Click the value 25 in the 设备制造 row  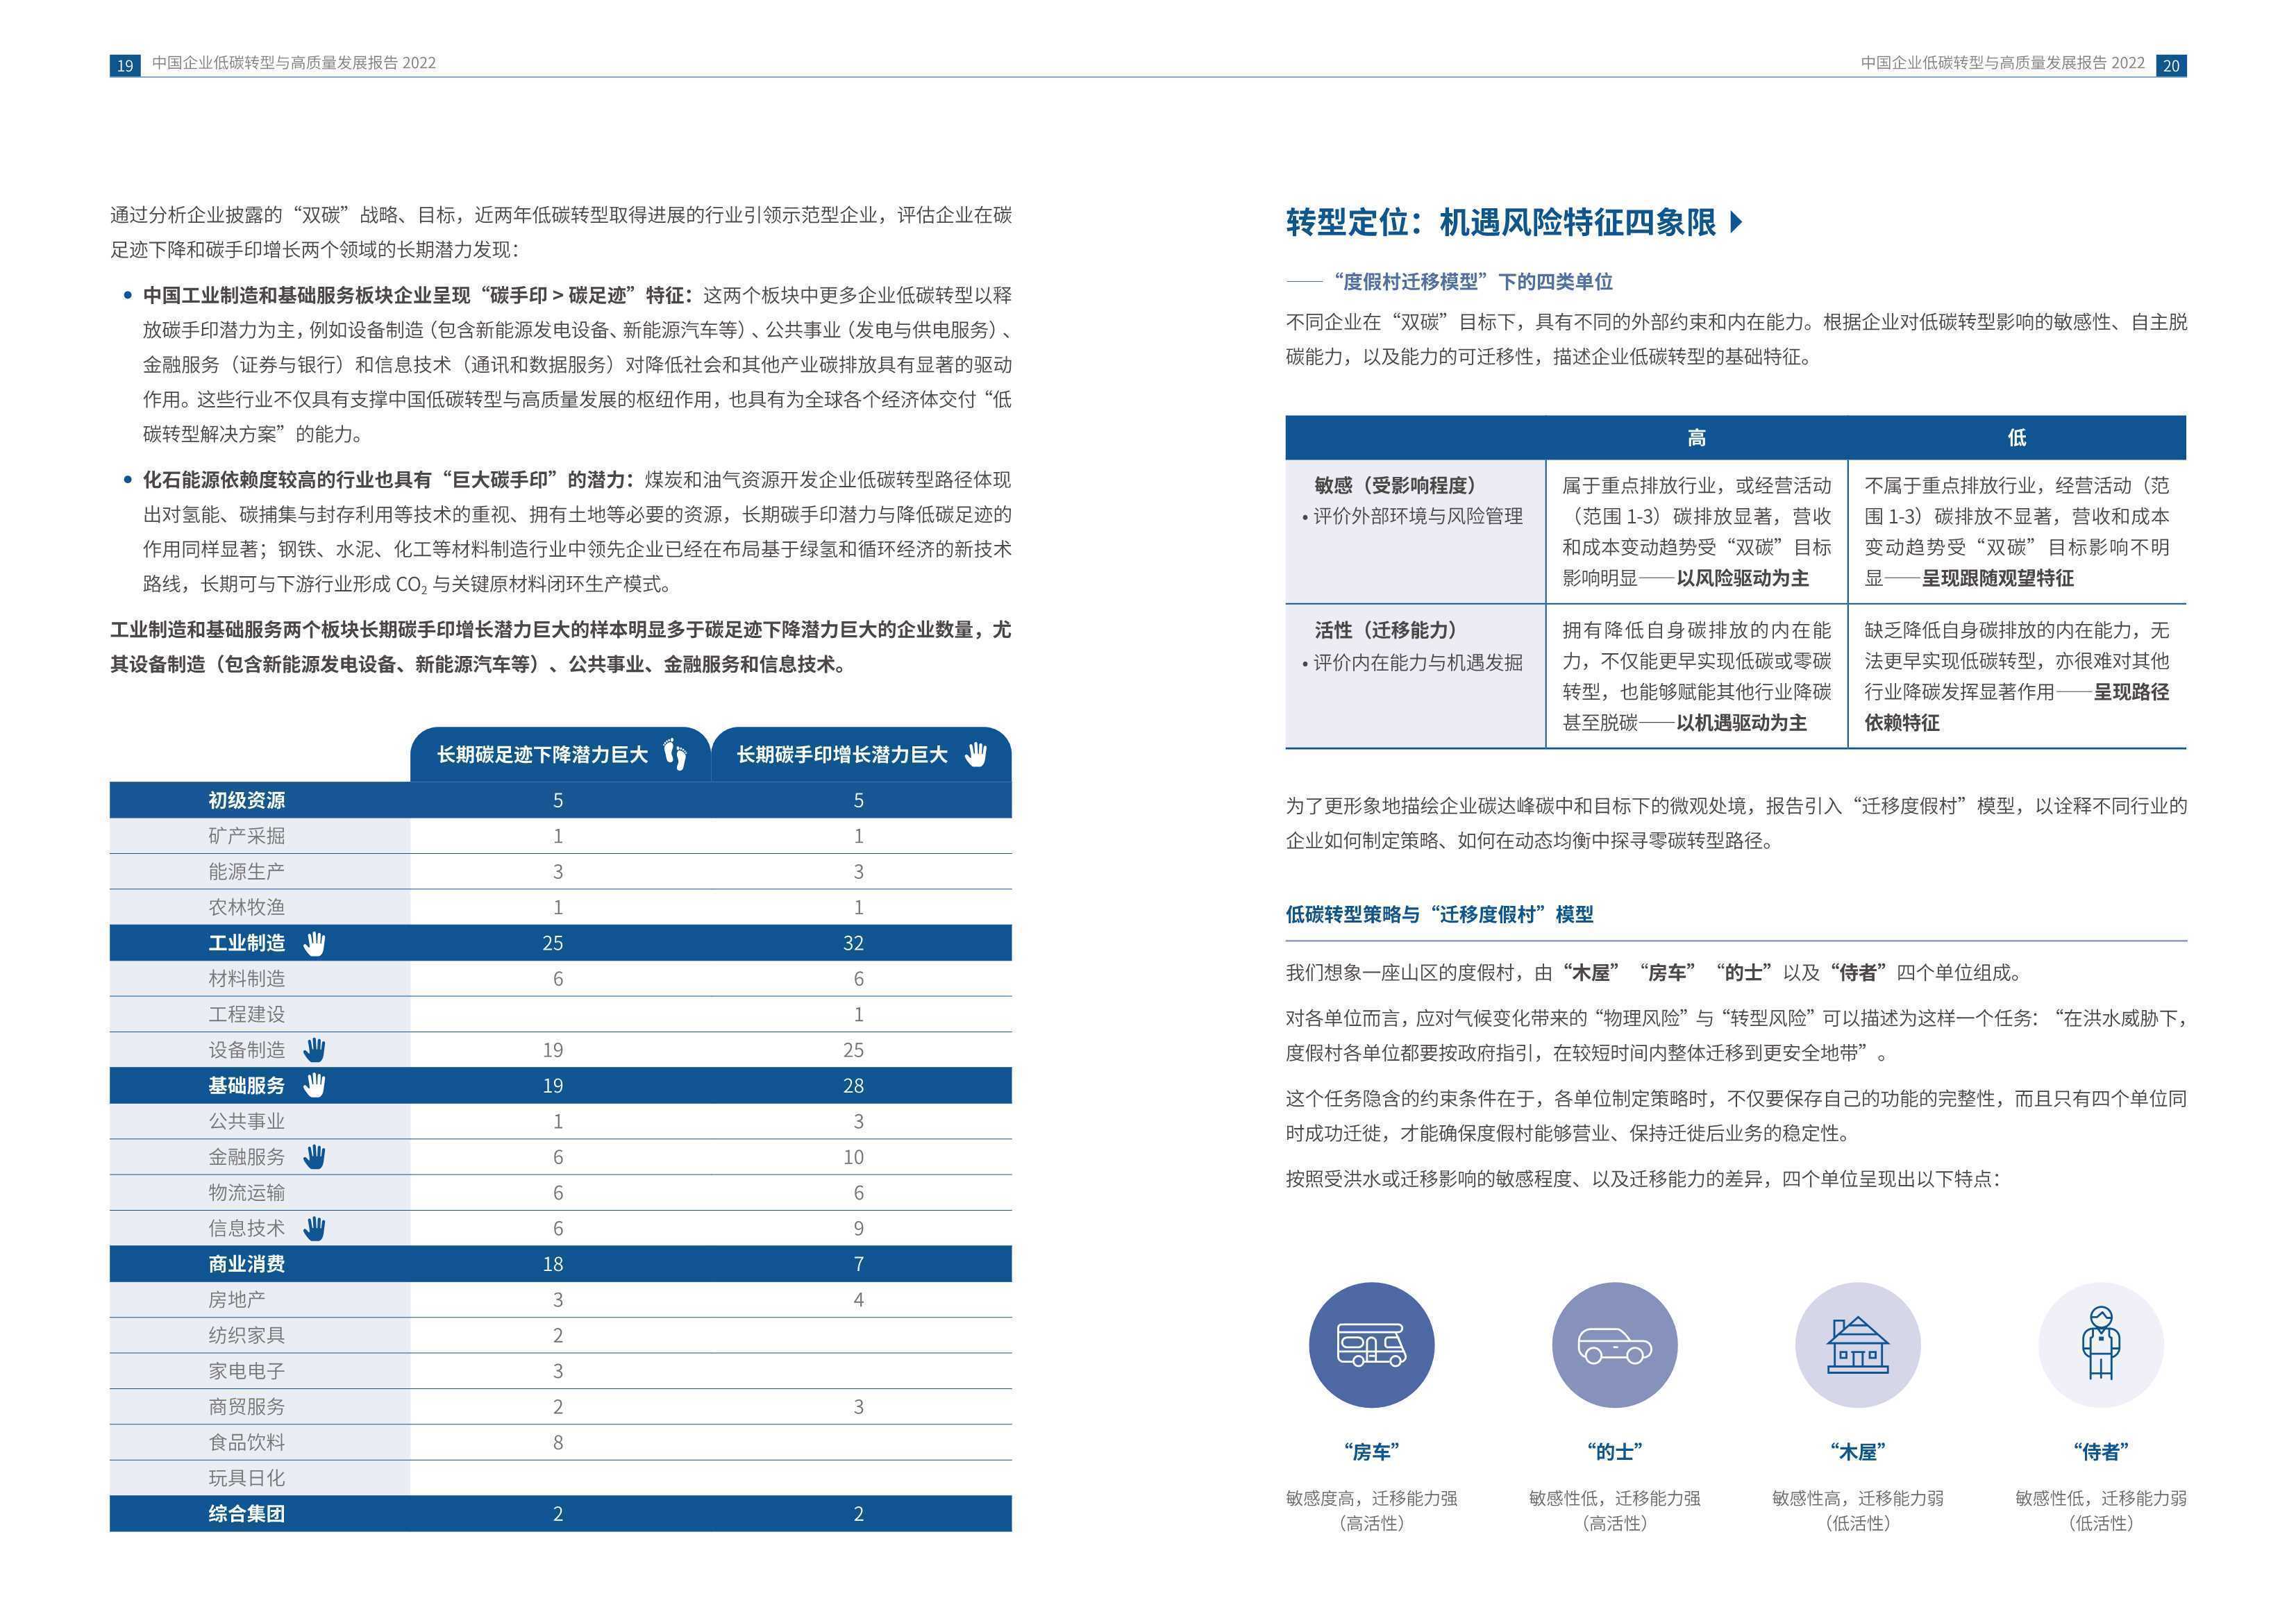853,1050
